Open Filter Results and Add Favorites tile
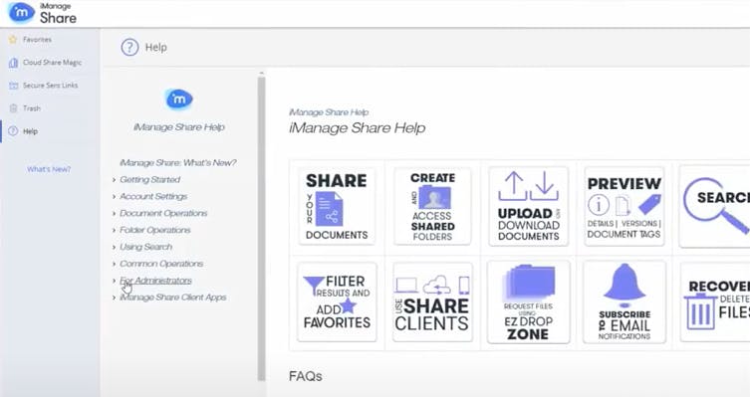The width and height of the screenshot is (750, 397). pos(337,301)
